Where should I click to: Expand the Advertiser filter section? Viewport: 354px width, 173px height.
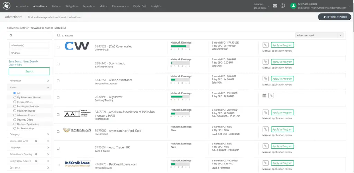[x=29, y=81]
